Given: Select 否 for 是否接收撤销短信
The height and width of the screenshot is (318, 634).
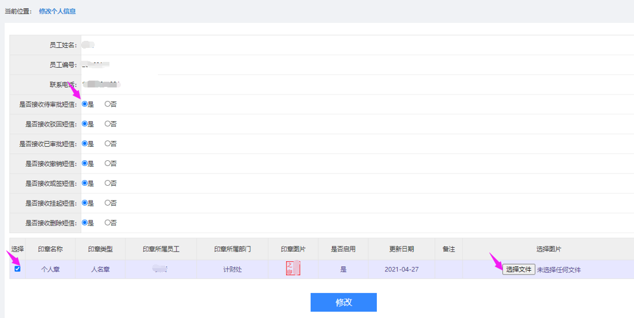Looking at the screenshot, I should point(107,163).
